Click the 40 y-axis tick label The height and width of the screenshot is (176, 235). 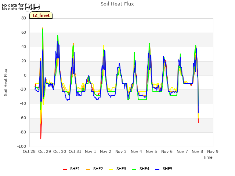pyautogui.click(x=23, y=47)
